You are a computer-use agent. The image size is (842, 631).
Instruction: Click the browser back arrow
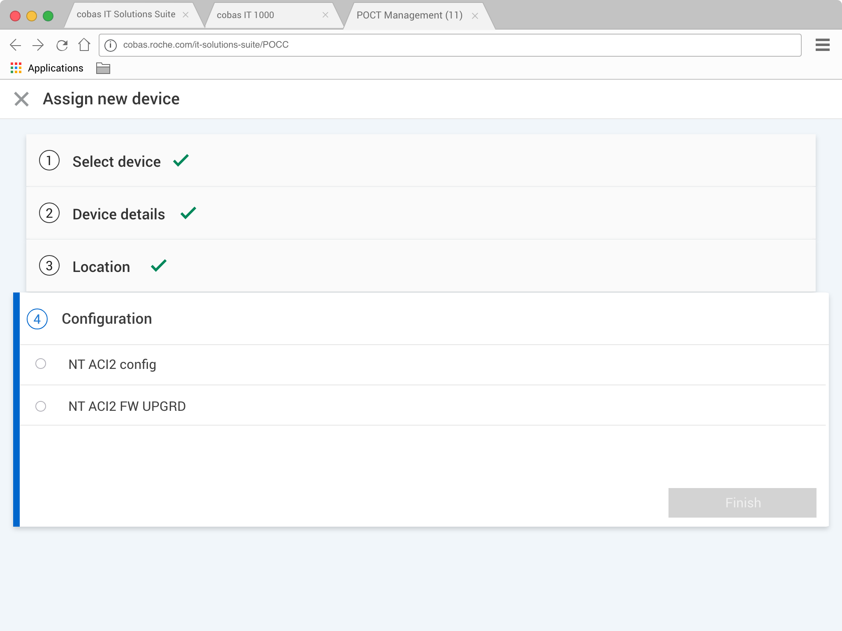pos(15,45)
